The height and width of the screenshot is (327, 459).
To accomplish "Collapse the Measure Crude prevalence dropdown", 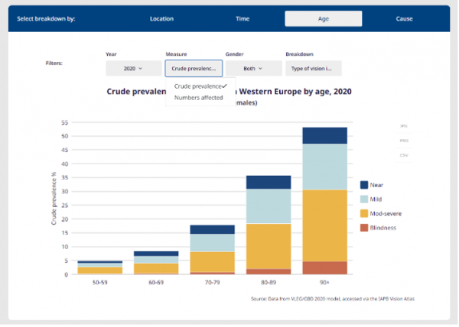I will pyautogui.click(x=194, y=69).
